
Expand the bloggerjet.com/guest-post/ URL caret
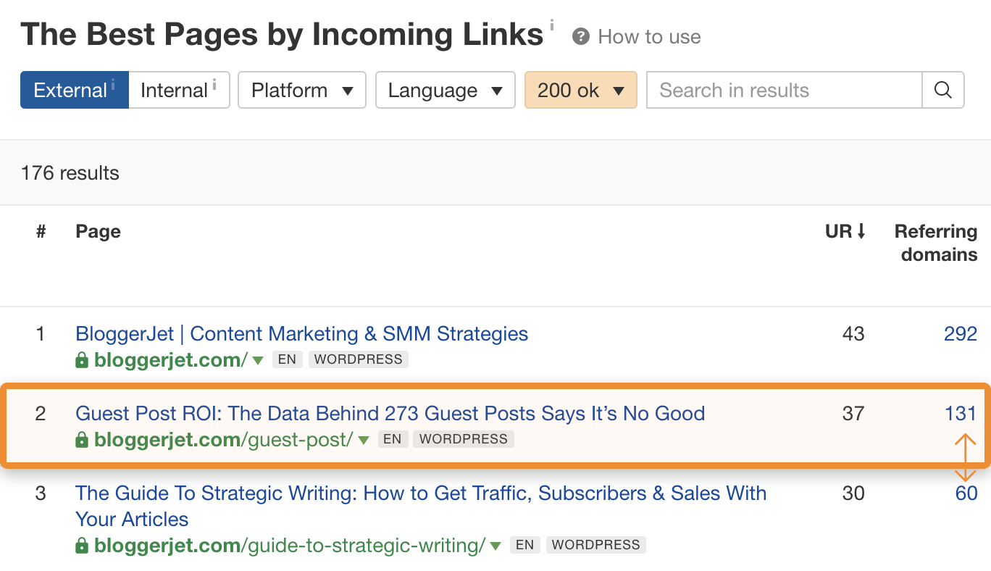[x=364, y=440]
